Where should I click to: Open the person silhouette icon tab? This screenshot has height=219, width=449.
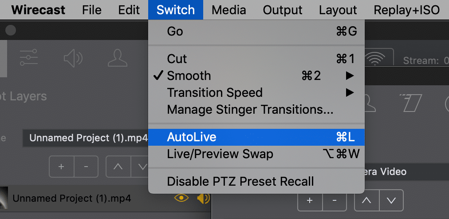118,58
